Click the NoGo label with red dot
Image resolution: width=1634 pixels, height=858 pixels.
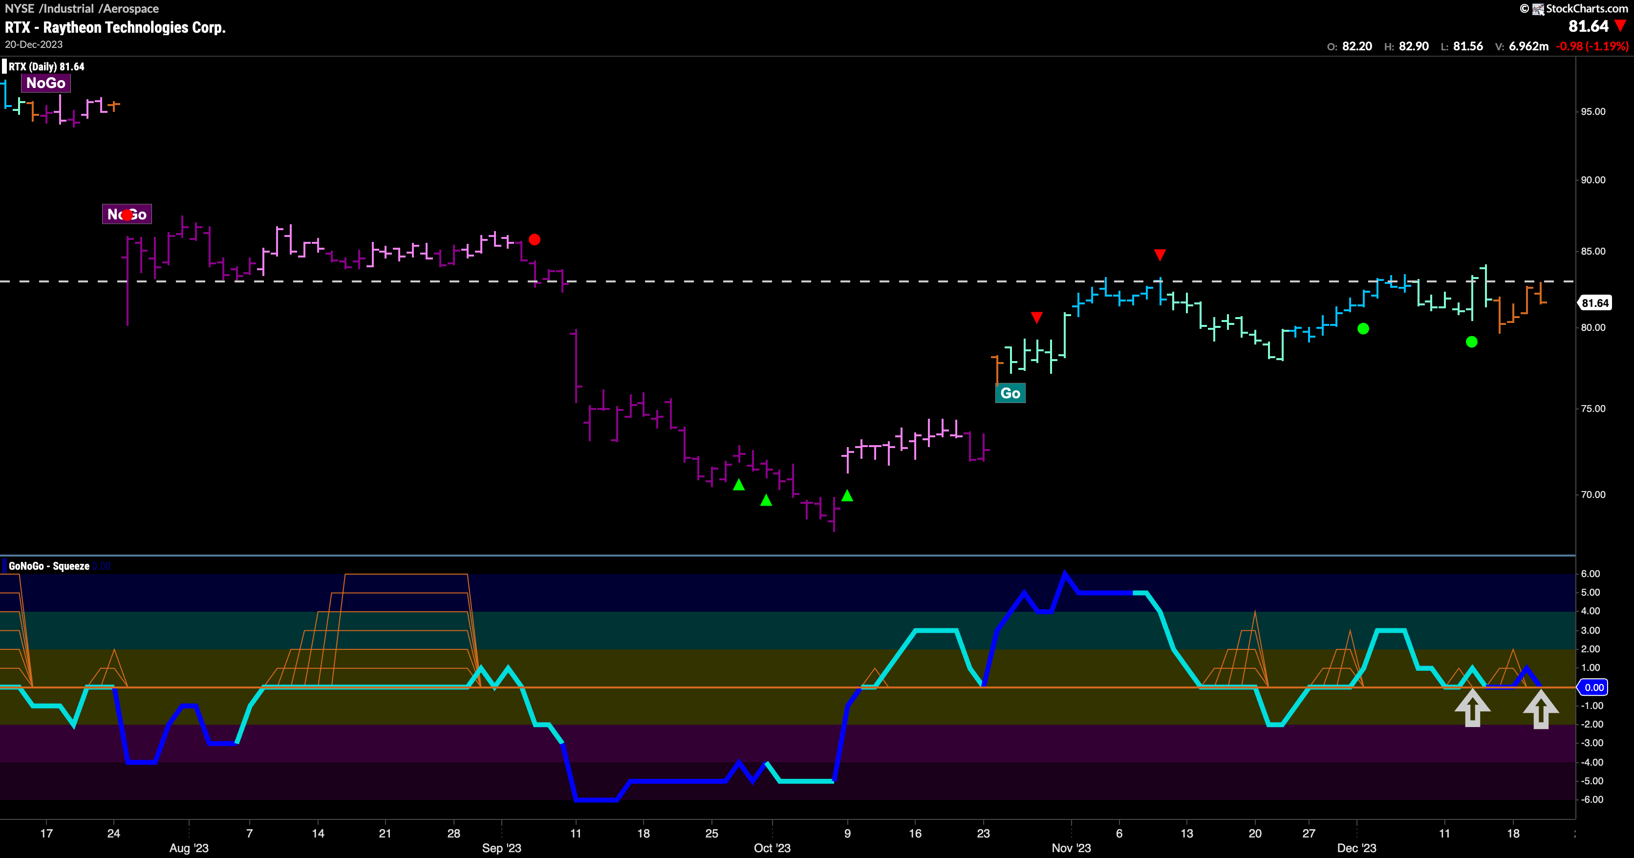click(127, 214)
